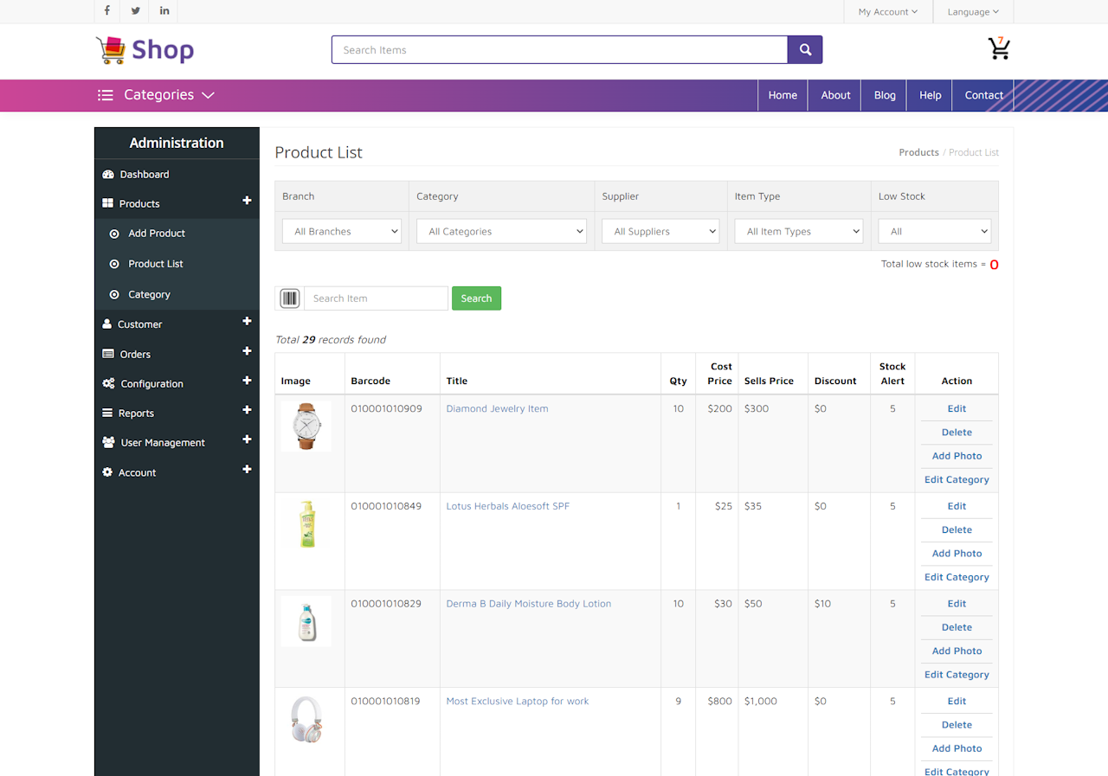
Task: Go to the Contact menu item
Action: point(983,95)
